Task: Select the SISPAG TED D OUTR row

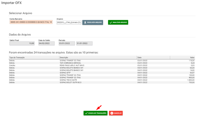Action: (x=102, y=80)
